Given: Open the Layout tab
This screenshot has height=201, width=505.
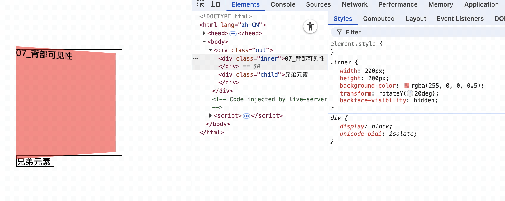Looking at the screenshot, I should 416,19.
